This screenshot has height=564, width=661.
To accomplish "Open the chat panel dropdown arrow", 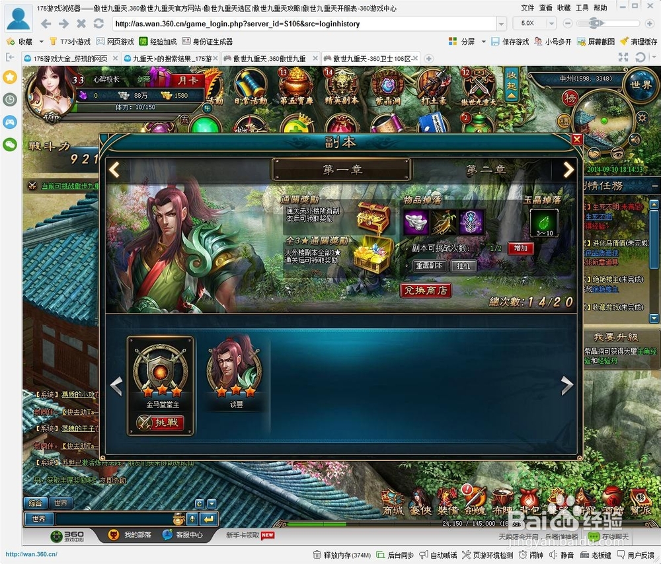I will [212, 503].
